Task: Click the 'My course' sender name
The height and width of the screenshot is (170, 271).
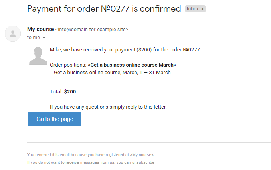Action: tap(40, 29)
